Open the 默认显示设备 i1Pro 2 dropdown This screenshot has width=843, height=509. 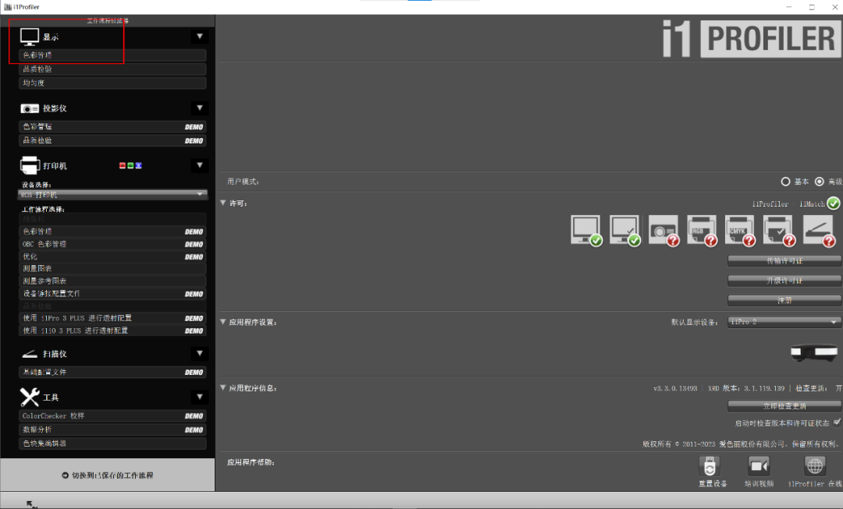[784, 322]
